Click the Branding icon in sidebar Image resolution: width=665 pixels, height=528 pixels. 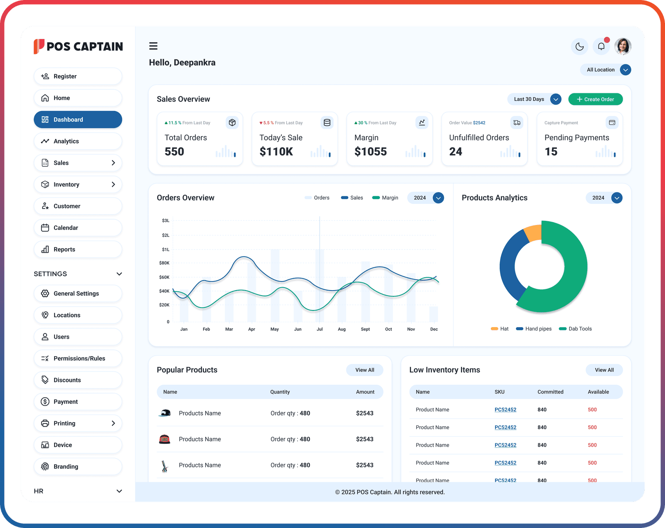coord(45,466)
